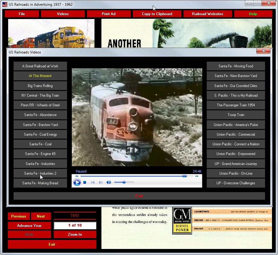Click the 24:48 elapsed time display
The height and width of the screenshot is (255, 278).
point(197,171)
